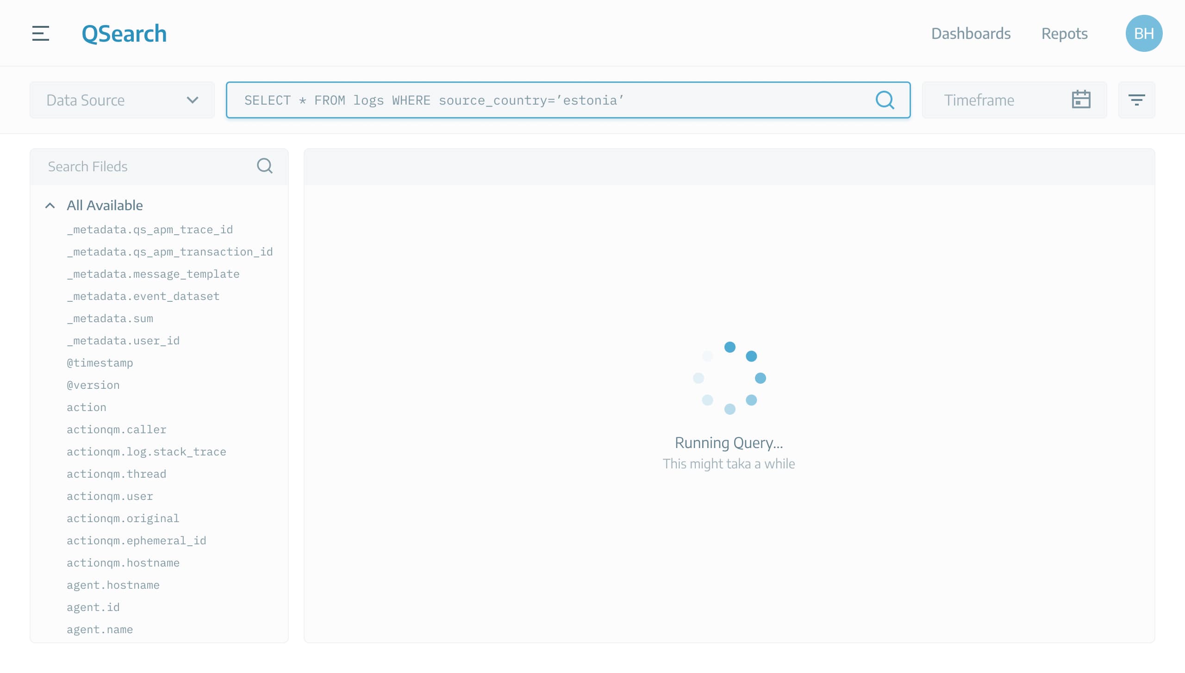Image resolution: width=1185 pixels, height=673 pixels.
Task: Run query with the magnifier icon
Action: [885, 100]
